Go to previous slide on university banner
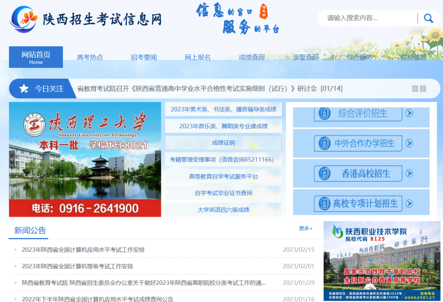The image size is (443, 302). coord(12,159)
